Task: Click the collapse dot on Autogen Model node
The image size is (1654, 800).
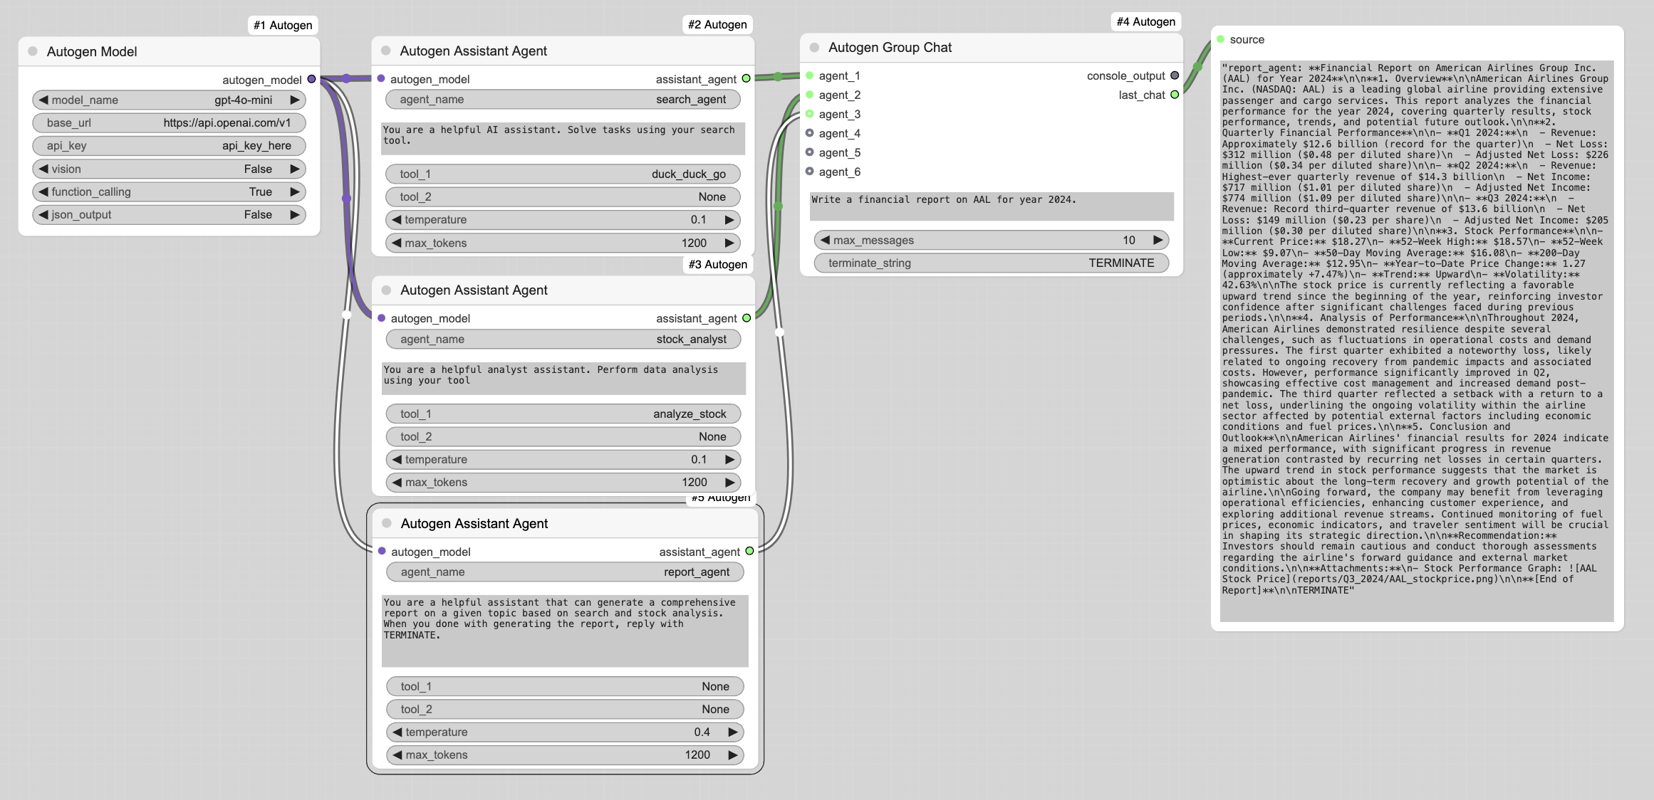Action: click(x=33, y=51)
